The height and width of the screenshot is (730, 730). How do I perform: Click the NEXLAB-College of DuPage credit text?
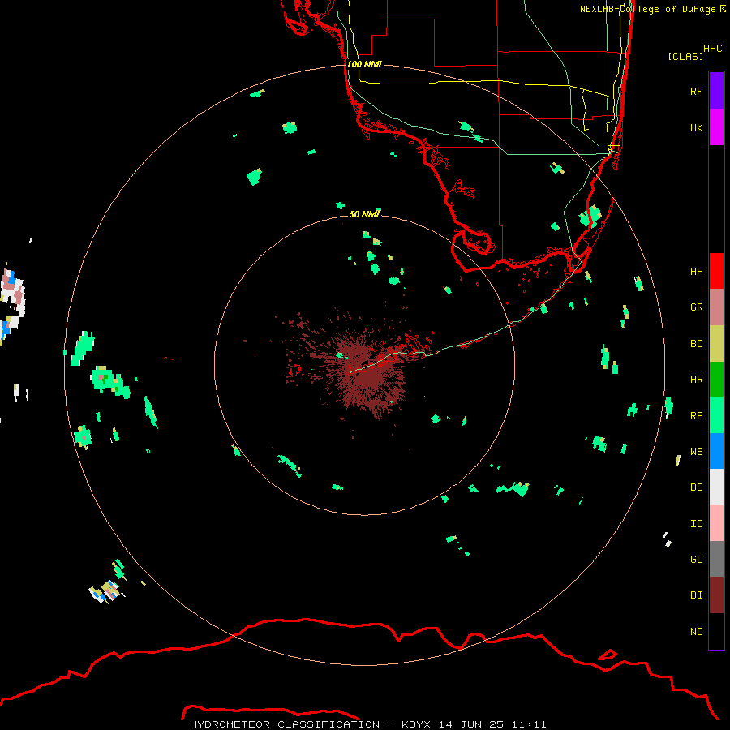(647, 9)
